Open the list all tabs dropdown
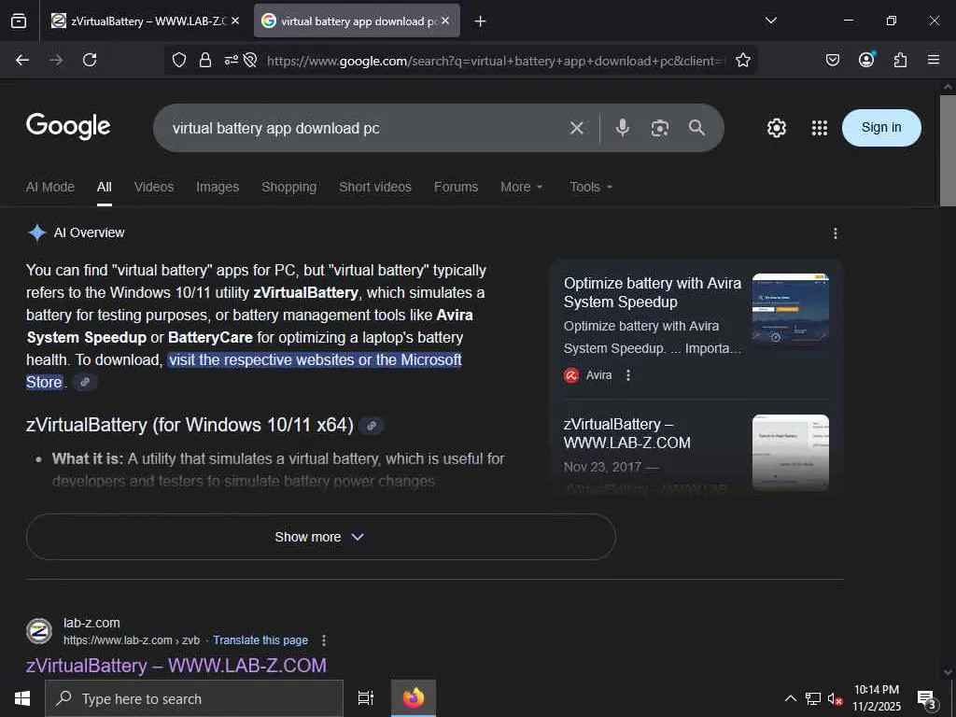This screenshot has width=956, height=717. pos(771,21)
